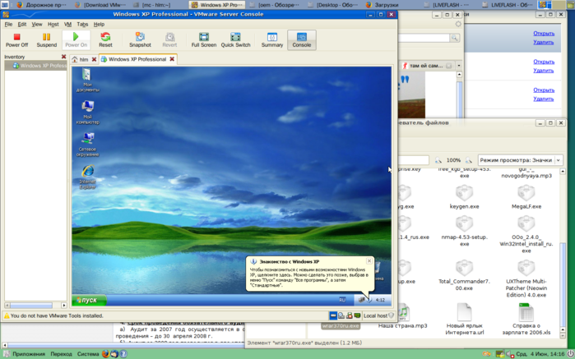575x359 pixels.
Task: Open the View menu
Action: (37, 24)
